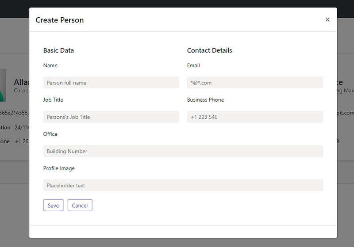Click the Name label
354x247 pixels.
[x=50, y=65]
